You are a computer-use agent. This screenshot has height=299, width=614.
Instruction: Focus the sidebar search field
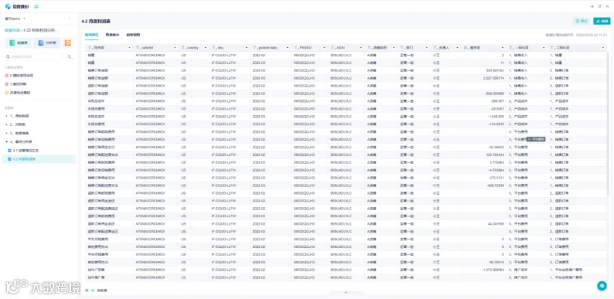click(33, 57)
